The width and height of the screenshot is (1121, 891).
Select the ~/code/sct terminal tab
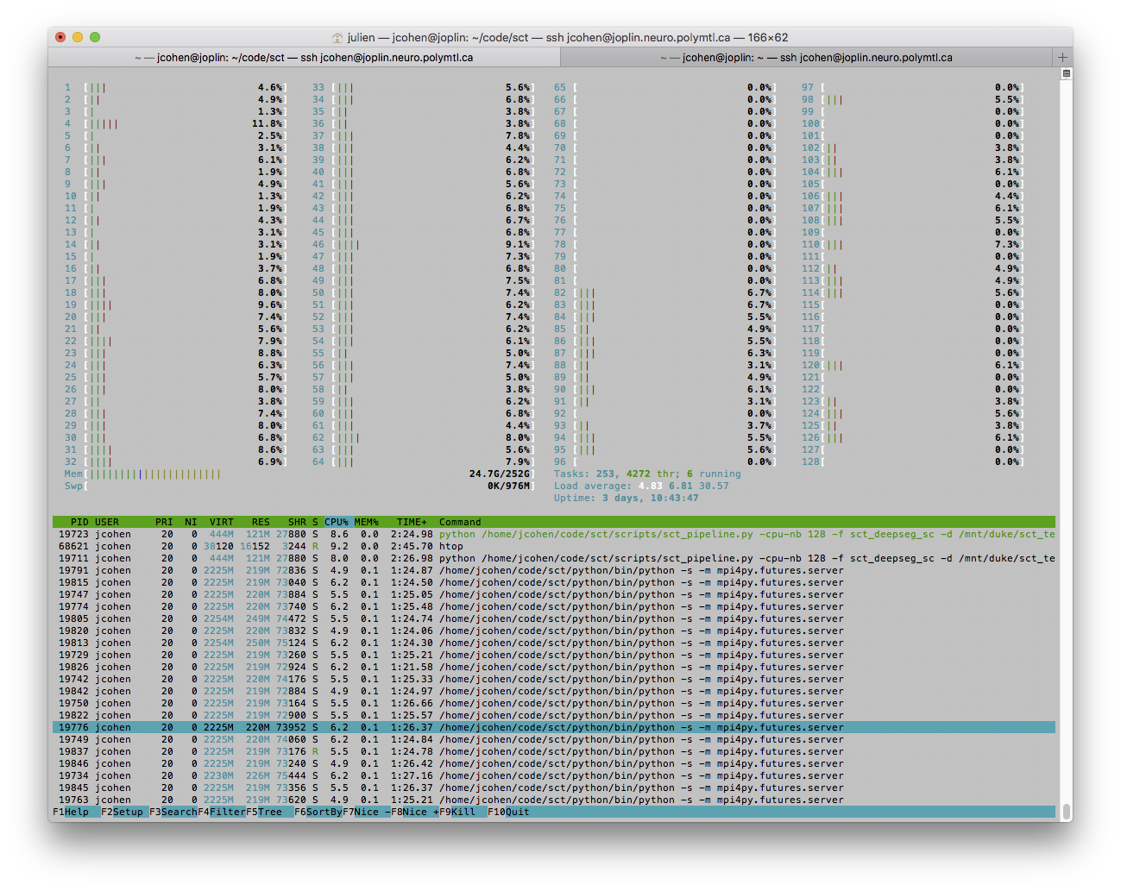pyautogui.click(x=304, y=57)
